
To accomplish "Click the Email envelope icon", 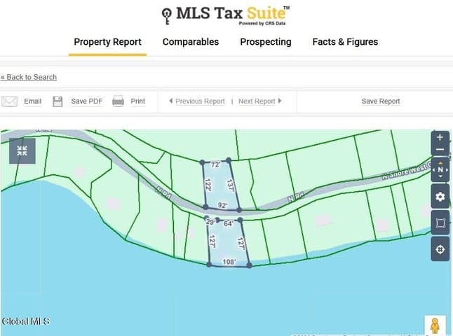I will coord(9,101).
